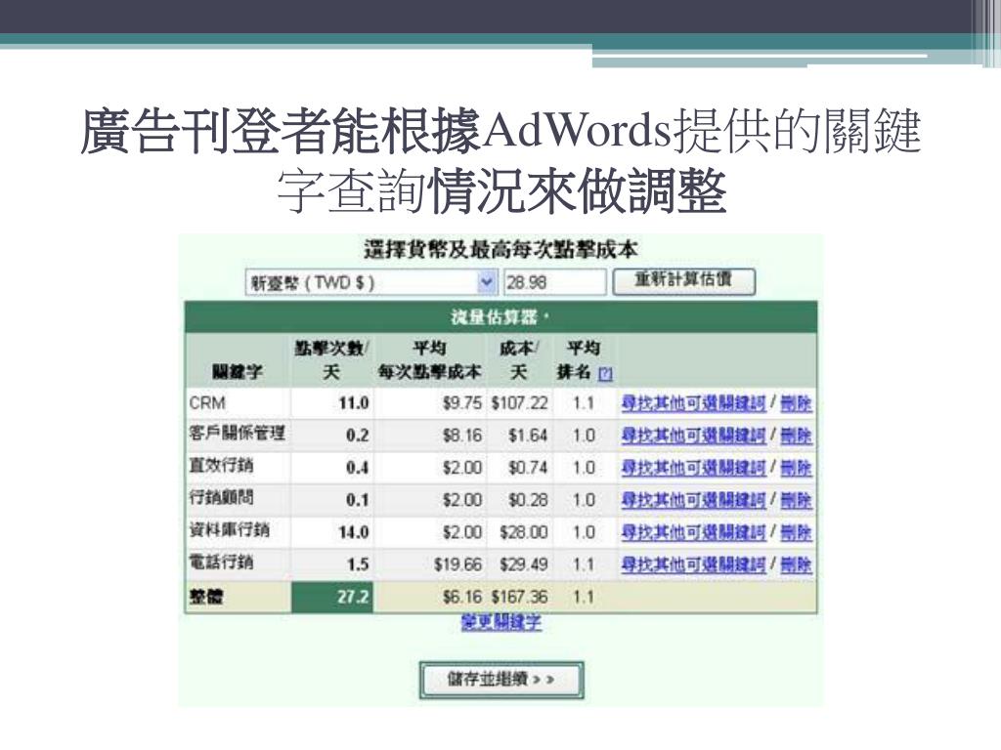Click the $8.16 average cost value
Image resolution: width=1001 pixels, height=750 pixels.
coord(462,436)
